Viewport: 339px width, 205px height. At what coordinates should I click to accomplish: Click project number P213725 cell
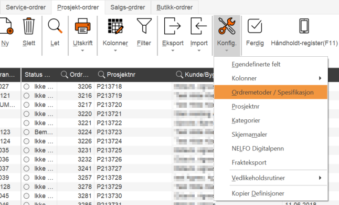click(x=109, y=150)
